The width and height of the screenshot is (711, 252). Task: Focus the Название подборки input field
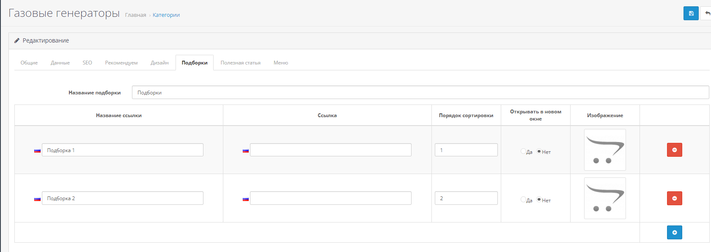pyautogui.click(x=420, y=93)
